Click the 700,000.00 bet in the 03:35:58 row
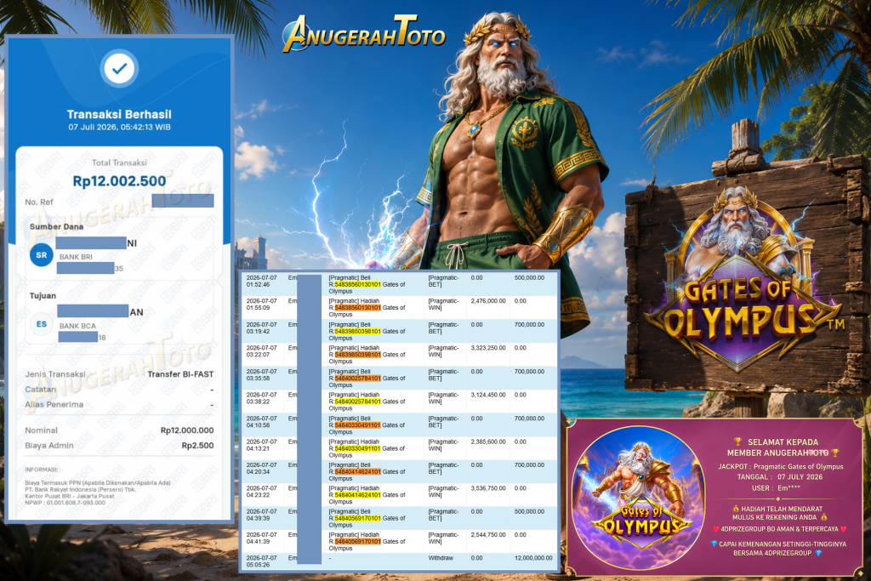 pos(529,372)
